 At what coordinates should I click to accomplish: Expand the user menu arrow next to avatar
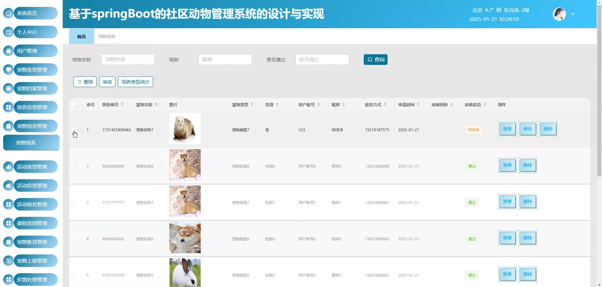tap(573, 14)
